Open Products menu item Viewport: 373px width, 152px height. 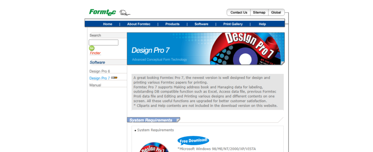[172, 24]
